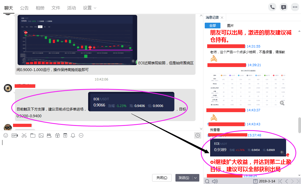
Task: Open the GIF sticker tool
Action: [x=15, y=135]
